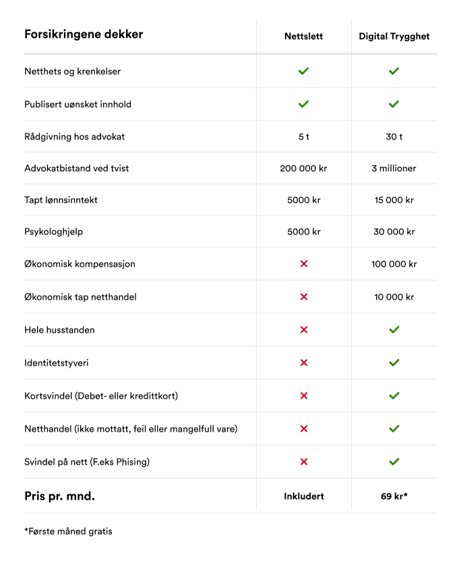Screen dimensions: 461x563
Task: Click Digital Trygghet checkmark for Hele husstanden
Action: coord(394,330)
